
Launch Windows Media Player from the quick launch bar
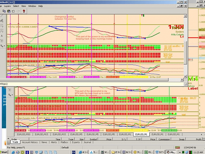pos(18,152)
